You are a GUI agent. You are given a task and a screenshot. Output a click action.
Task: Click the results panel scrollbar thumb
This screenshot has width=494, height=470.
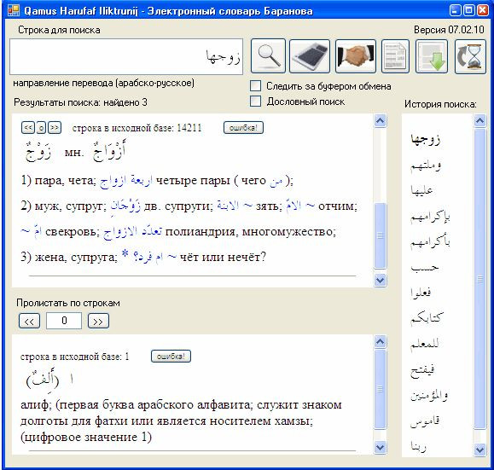coord(380,235)
